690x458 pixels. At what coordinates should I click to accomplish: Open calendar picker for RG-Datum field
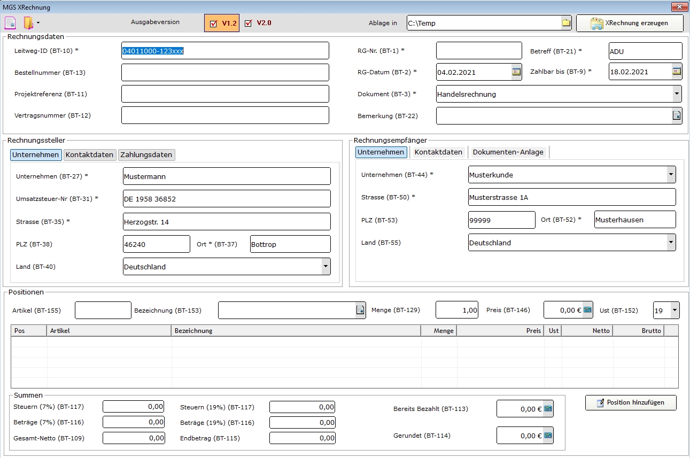point(516,72)
